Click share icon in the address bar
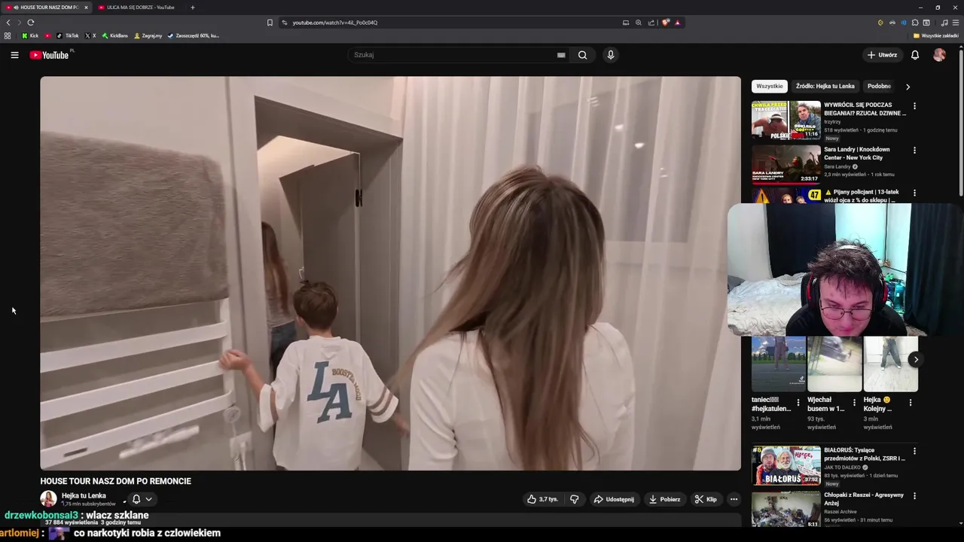The width and height of the screenshot is (964, 542). click(x=651, y=23)
